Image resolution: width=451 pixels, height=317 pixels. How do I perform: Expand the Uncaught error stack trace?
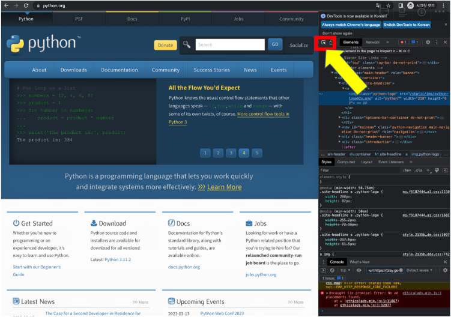pos(327,293)
